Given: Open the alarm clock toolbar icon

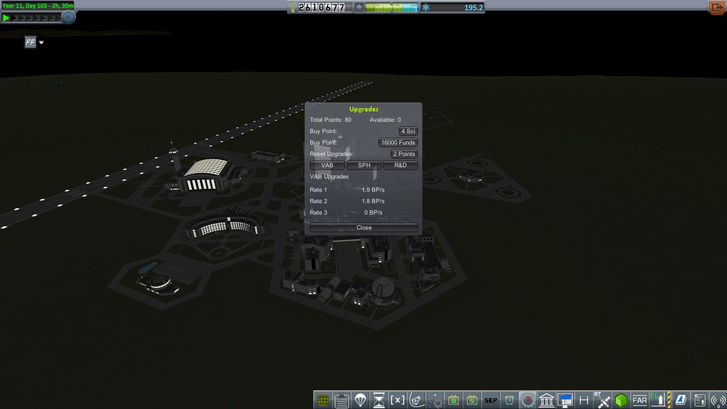Looking at the screenshot, I should (x=509, y=400).
